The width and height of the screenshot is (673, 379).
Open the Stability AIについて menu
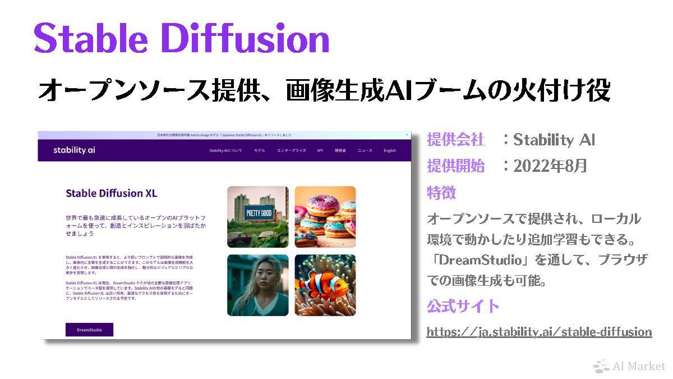tap(226, 150)
